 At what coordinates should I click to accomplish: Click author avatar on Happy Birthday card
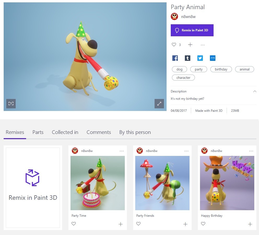click(204, 151)
